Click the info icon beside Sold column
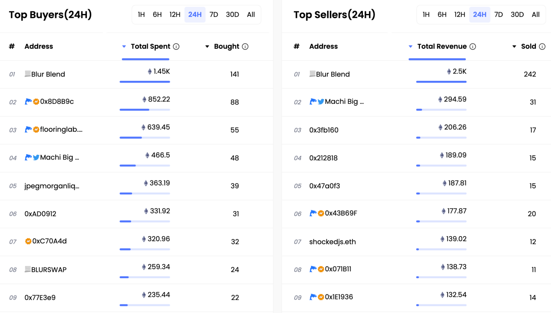Viewport: 551px width, 313px height. tap(542, 47)
